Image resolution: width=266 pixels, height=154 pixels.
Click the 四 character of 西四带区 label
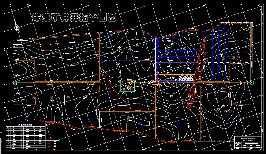(x=51, y=98)
